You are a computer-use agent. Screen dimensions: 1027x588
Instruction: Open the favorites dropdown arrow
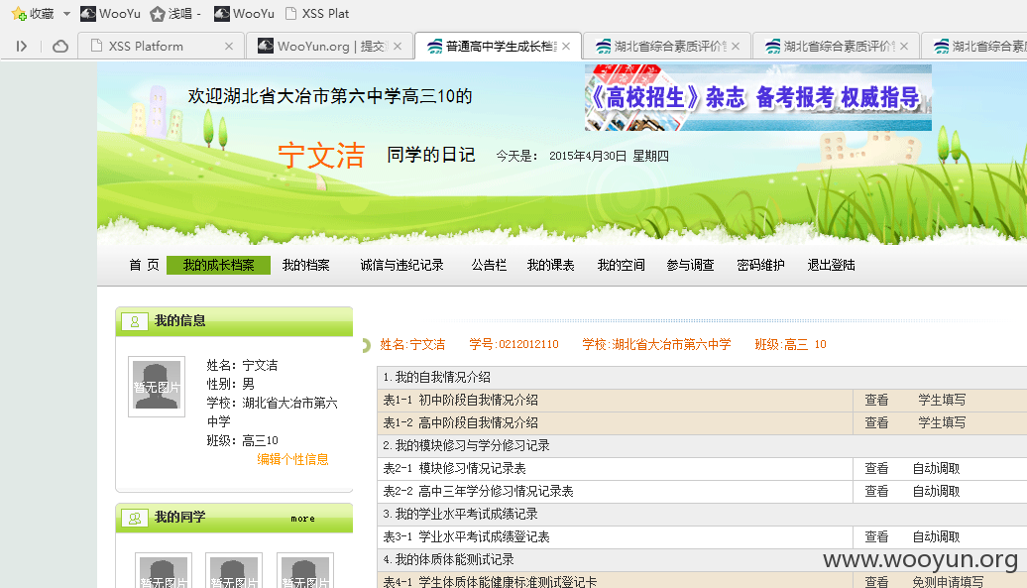66,14
